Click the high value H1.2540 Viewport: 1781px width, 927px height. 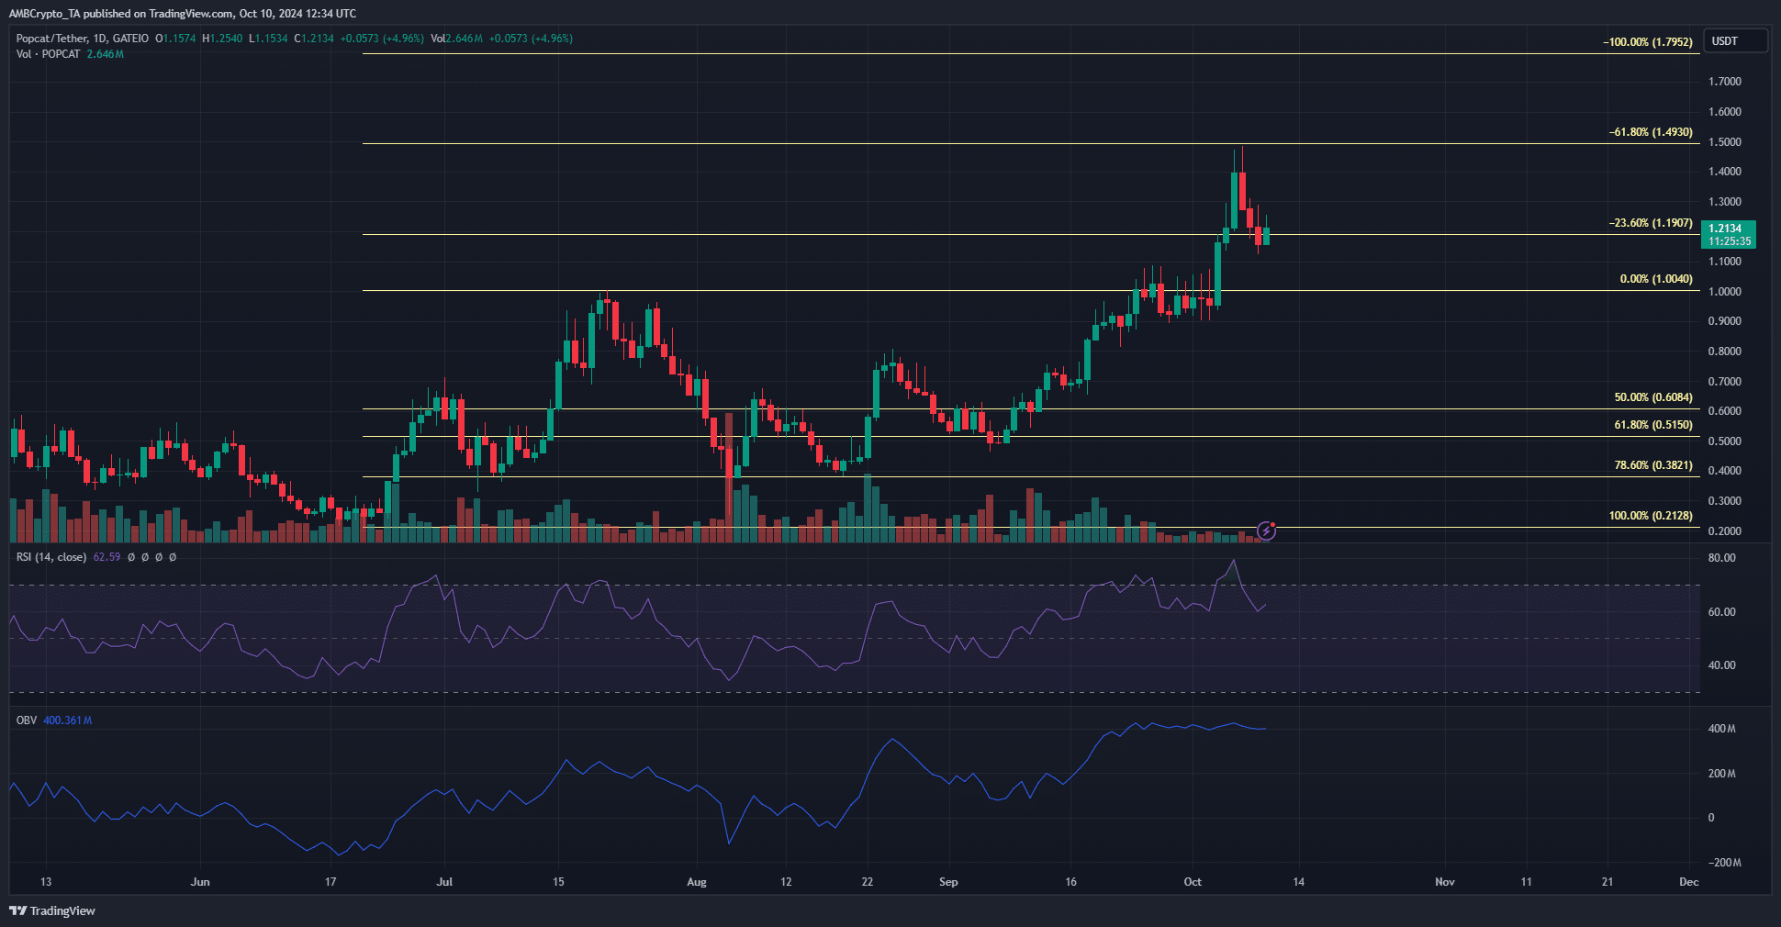(222, 39)
